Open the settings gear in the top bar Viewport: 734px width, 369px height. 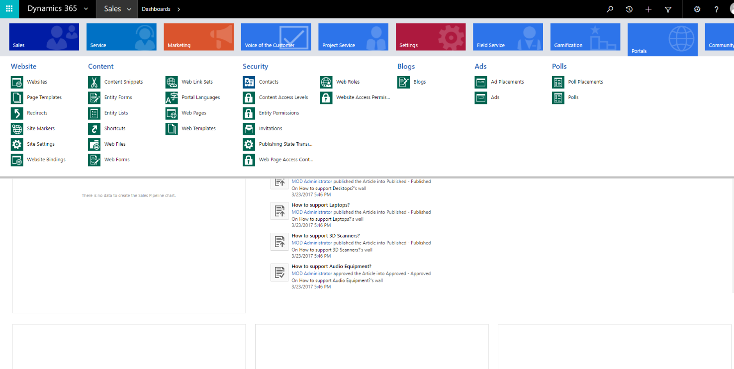coord(697,9)
